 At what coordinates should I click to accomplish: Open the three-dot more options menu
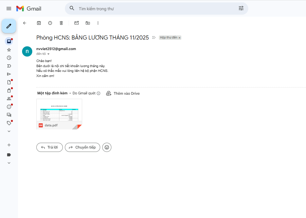(98, 23)
